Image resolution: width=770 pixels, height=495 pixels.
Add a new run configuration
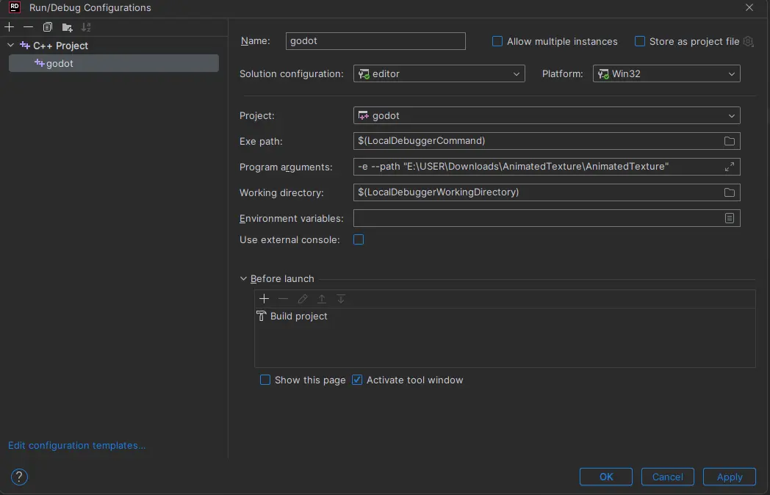tap(9, 27)
